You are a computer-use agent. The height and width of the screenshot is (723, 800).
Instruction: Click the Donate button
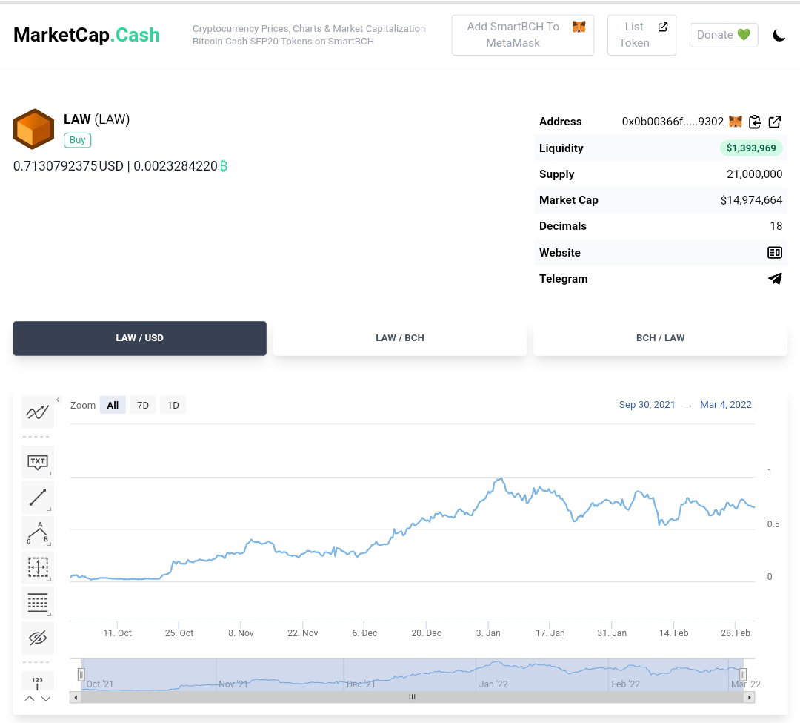pyautogui.click(x=724, y=35)
